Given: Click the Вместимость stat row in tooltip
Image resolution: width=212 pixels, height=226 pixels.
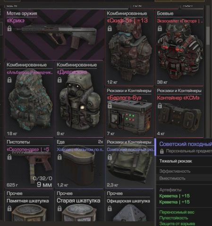Looking at the screenshot, I should tap(184, 178).
